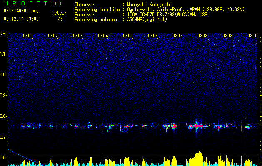Click the 0310 time marker
This screenshot has height=166, width=262.
(252, 36)
